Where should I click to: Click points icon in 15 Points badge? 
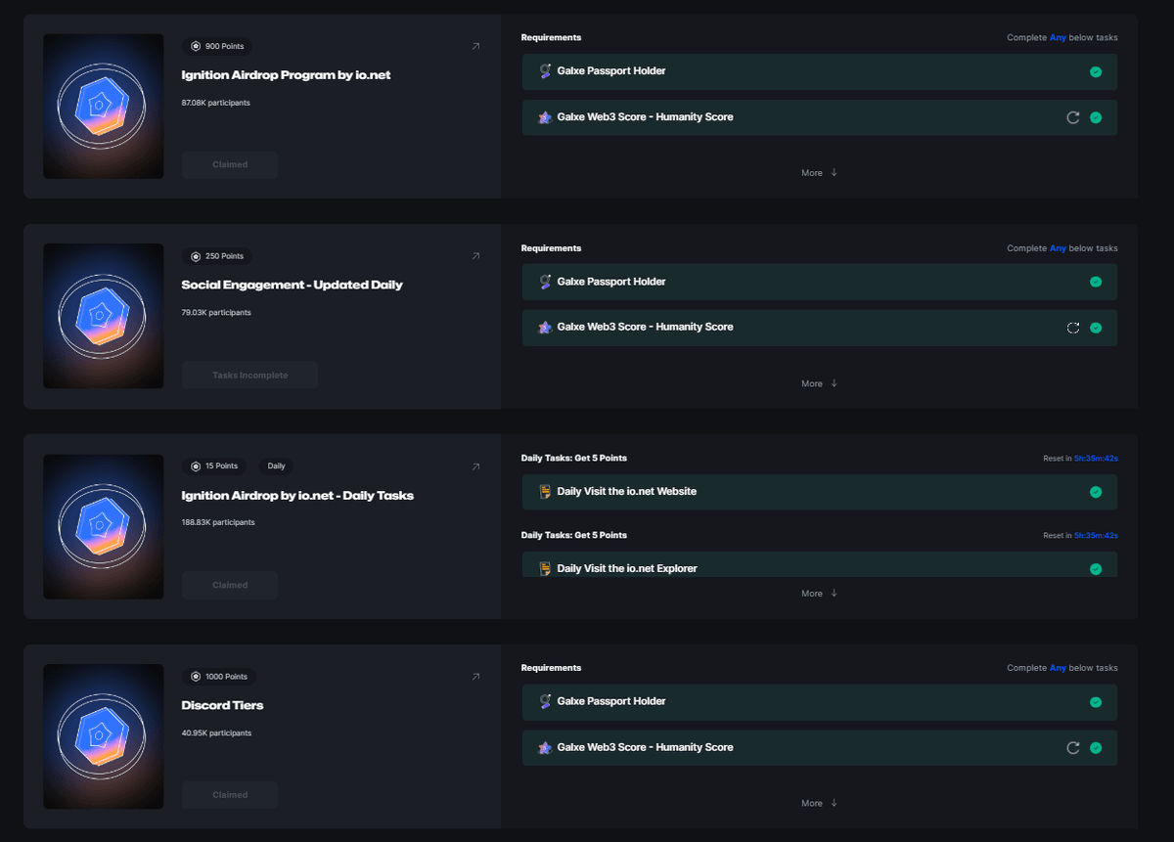pos(196,466)
